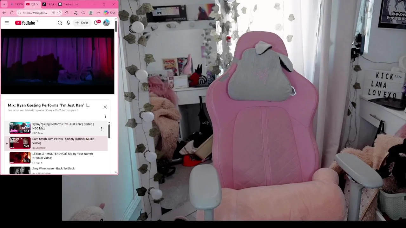Click the playlist panel scrollbar thumb
Viewport: 406px width, 228px height.
click(109, 131)
